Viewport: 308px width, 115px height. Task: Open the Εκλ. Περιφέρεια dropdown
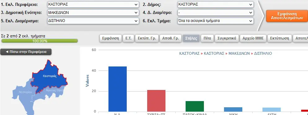click(93, 5)
